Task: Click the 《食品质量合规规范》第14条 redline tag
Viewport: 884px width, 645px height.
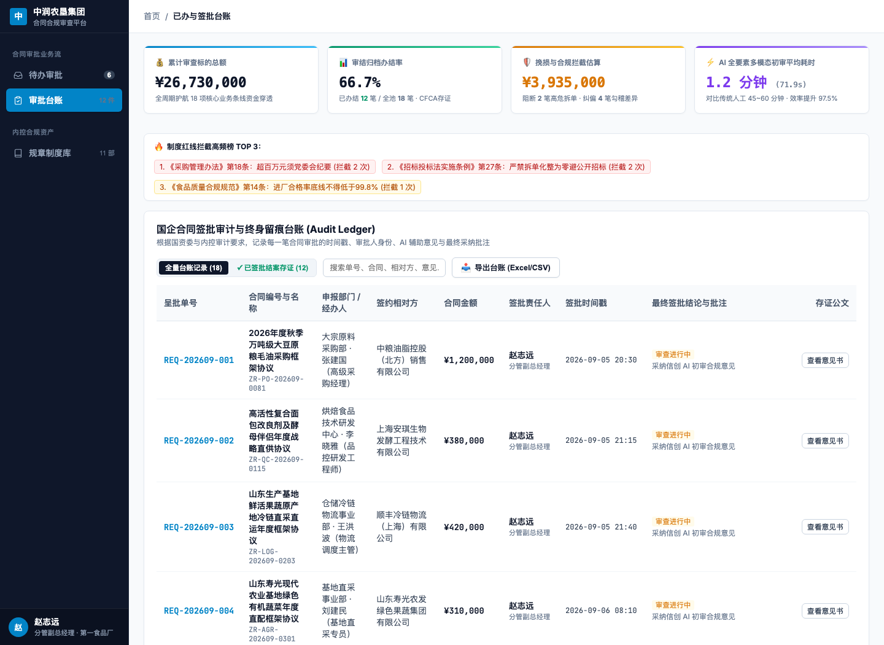Action: 287,187
